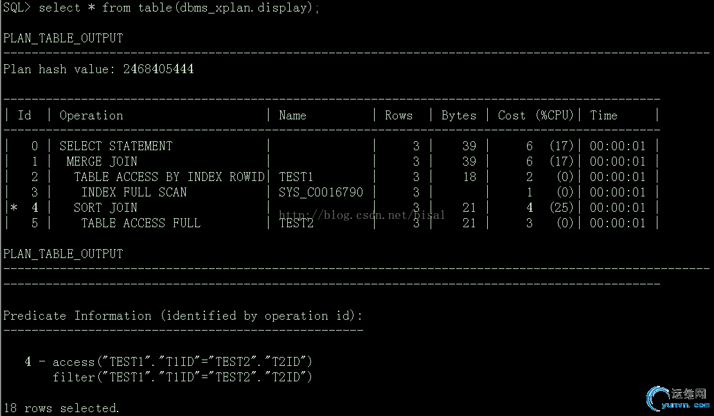Click the INDEX FULL SCAN operation
This screenshot has width=714, height=416.
[134, 192]
